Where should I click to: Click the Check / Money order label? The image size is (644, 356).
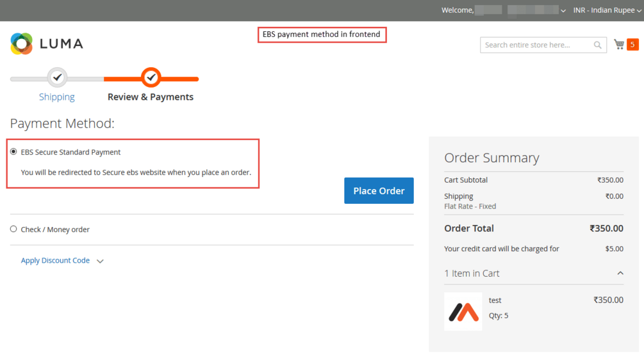coord(55,229)
